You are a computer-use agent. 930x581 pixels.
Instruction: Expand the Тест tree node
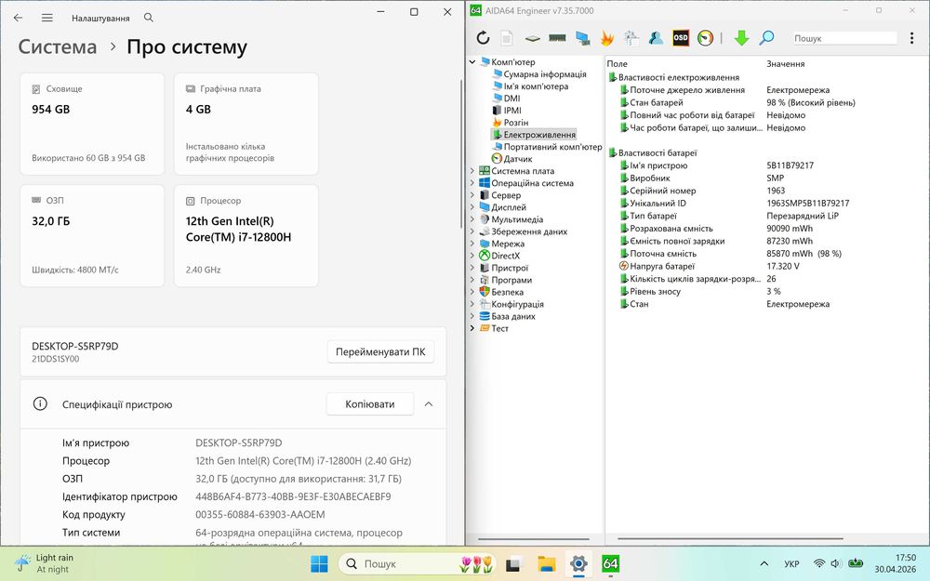click(x=472, y=328)
